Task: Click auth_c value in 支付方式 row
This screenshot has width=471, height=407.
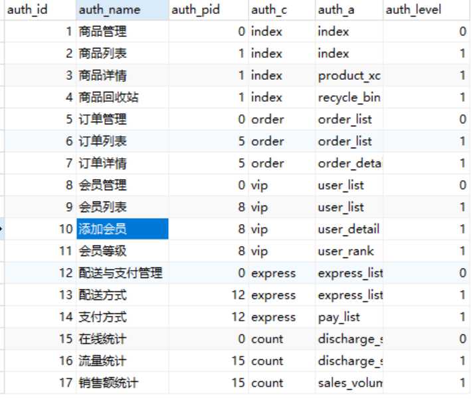Action: pyautogui.click(x=273, y=318)
